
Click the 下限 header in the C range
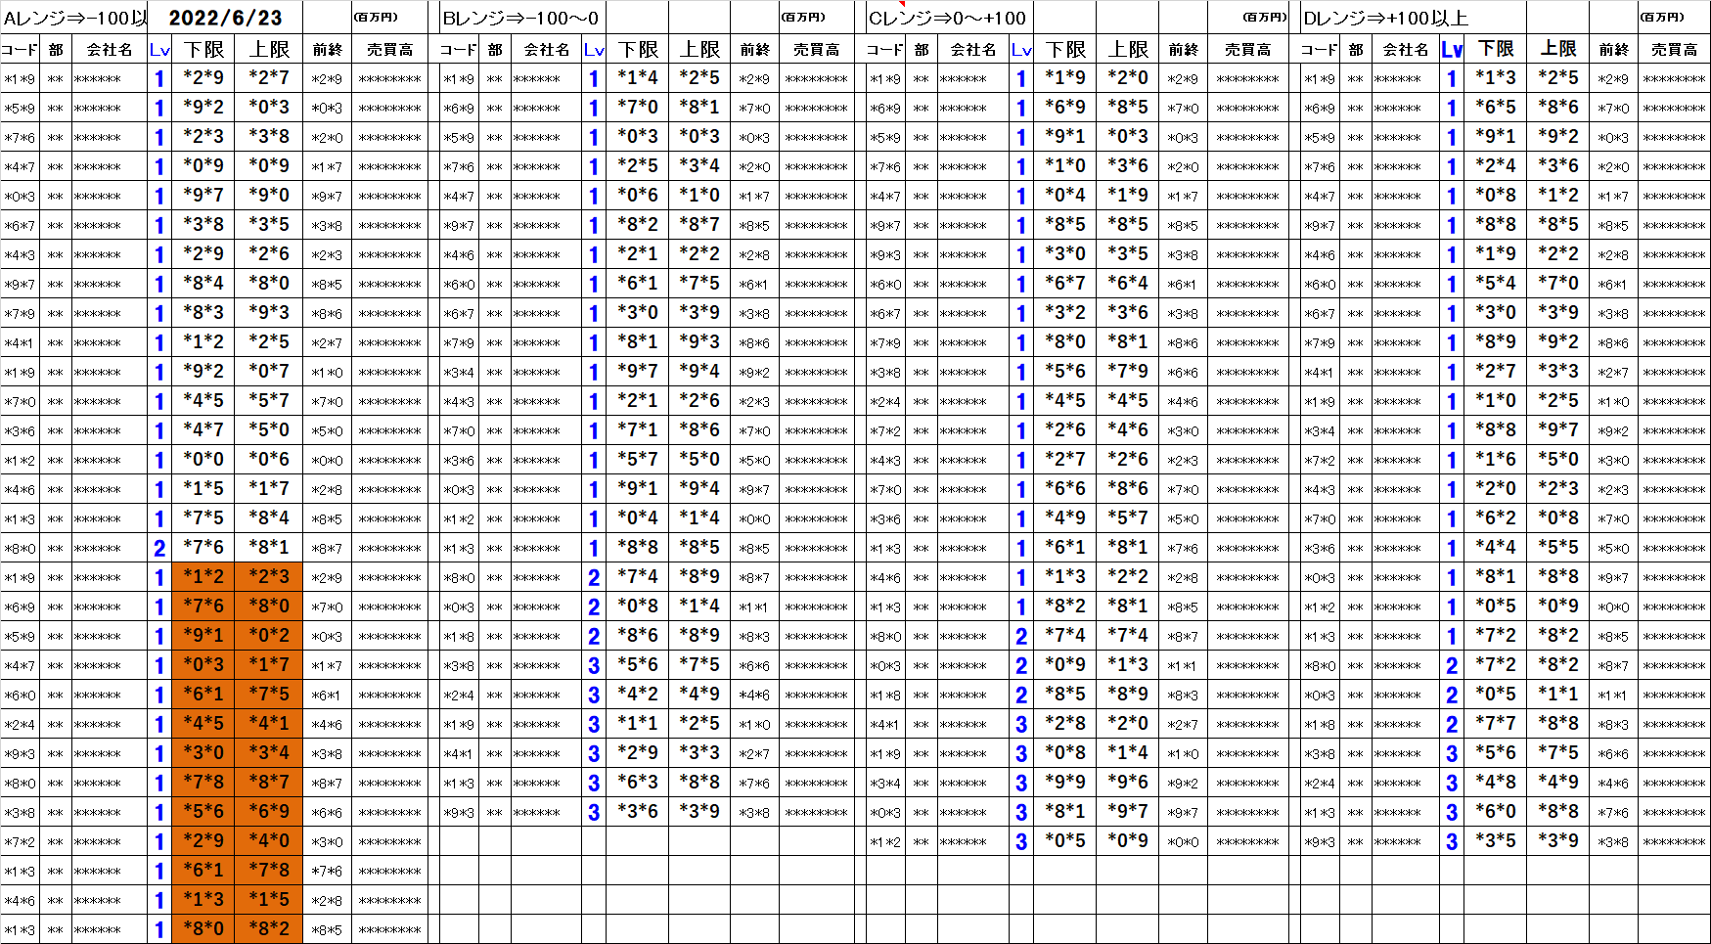pyautogui.click(x=1065, y=49)
